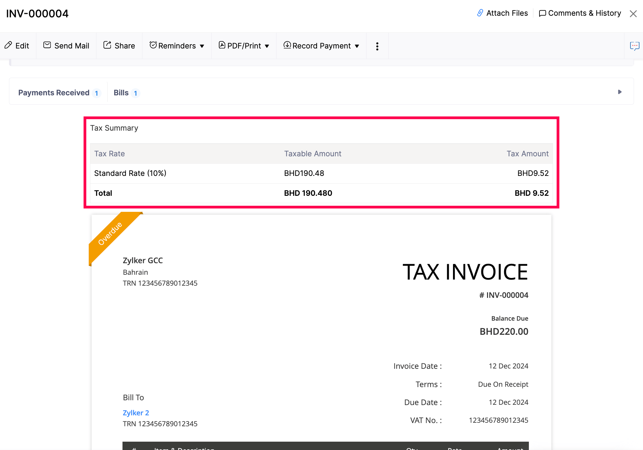The width and height of the screenshot is (643, 450).
Task: Click the Record Payment button
Action: pos(321,46)
